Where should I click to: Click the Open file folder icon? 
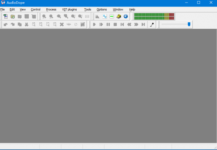pos(13,17)
